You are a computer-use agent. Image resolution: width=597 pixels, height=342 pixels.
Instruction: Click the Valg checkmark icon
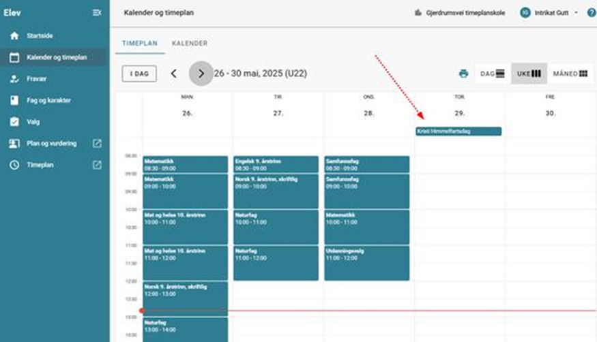[x=14, y=122]
